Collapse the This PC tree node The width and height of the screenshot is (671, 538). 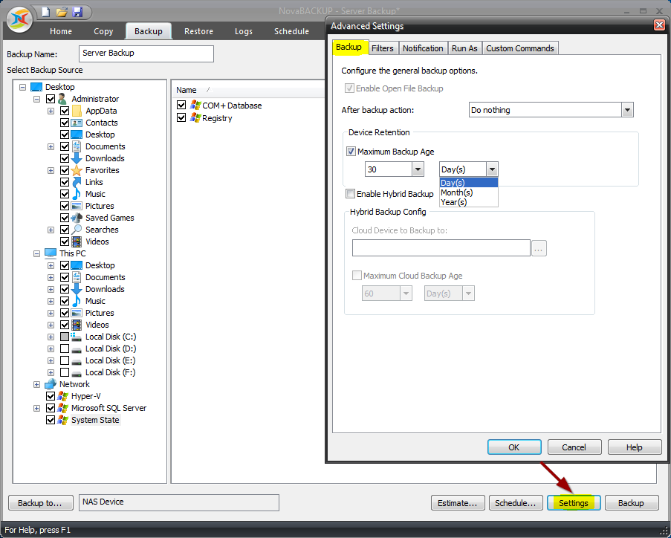37,253
